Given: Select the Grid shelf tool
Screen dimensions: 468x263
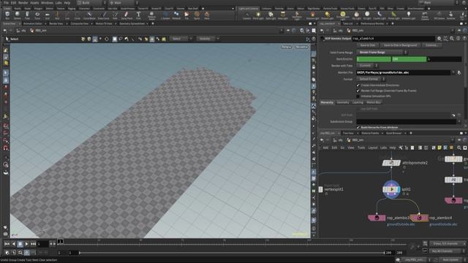Looking at the screenshot, I should (47, 15).
